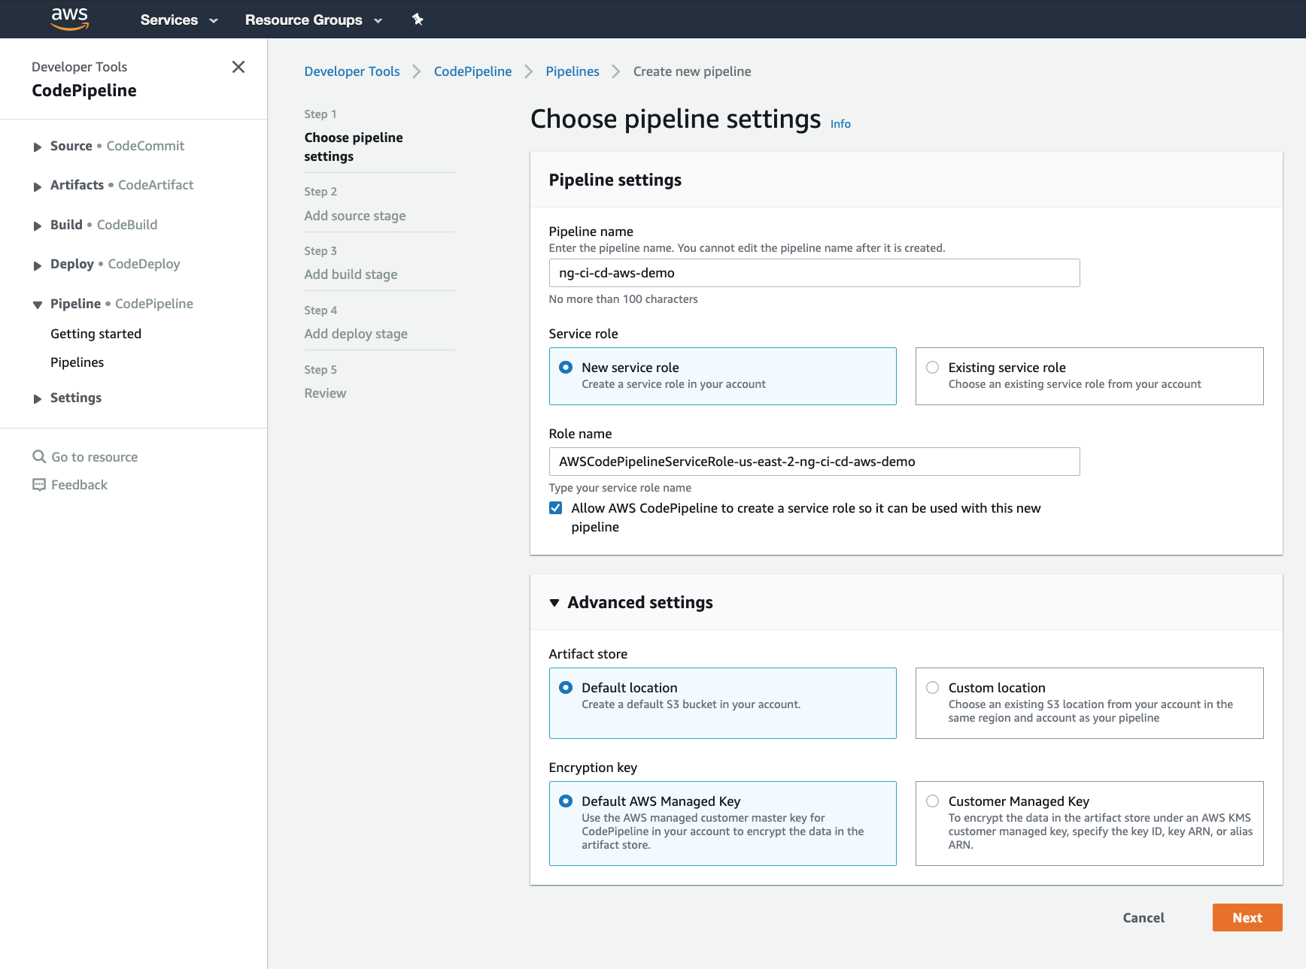Go to Step 4 Add deploy stage
This screenshot has width=1306, height=969.
(x=356, y=334)
